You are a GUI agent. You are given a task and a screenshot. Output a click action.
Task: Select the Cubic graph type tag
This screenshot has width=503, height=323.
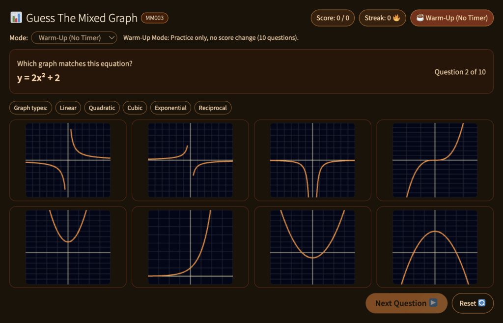pyautogui.click(x=135, y=108)
